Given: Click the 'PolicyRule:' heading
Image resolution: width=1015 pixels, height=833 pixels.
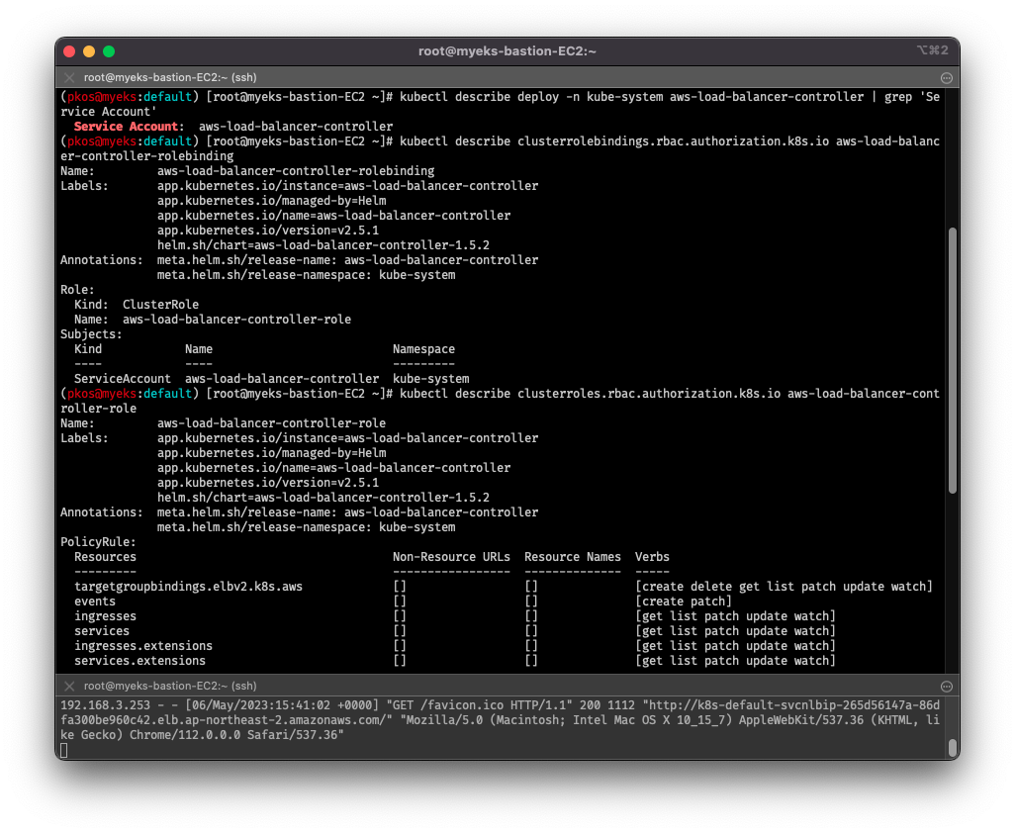Looking at the screenshot, I should pyautogui.click(x=98, y=542).
